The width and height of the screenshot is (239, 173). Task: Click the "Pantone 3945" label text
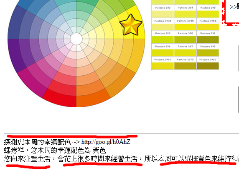pos(185,21)
